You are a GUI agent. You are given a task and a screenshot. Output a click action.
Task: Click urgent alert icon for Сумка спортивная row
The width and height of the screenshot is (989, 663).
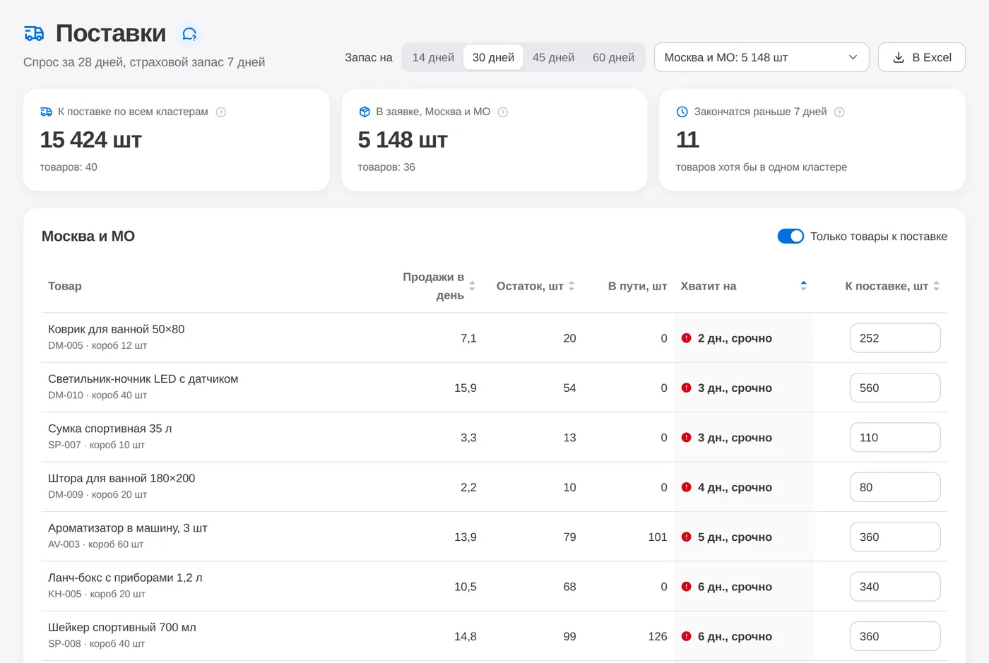pos(686,438)
